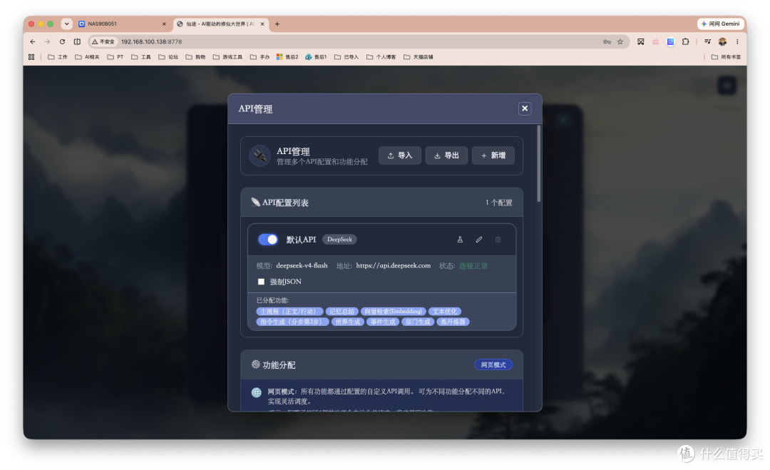The width and height of the screenshot is (770, 470).
Task: Open the 工具 bookmark folder
Action: click(x=141, y=57)
